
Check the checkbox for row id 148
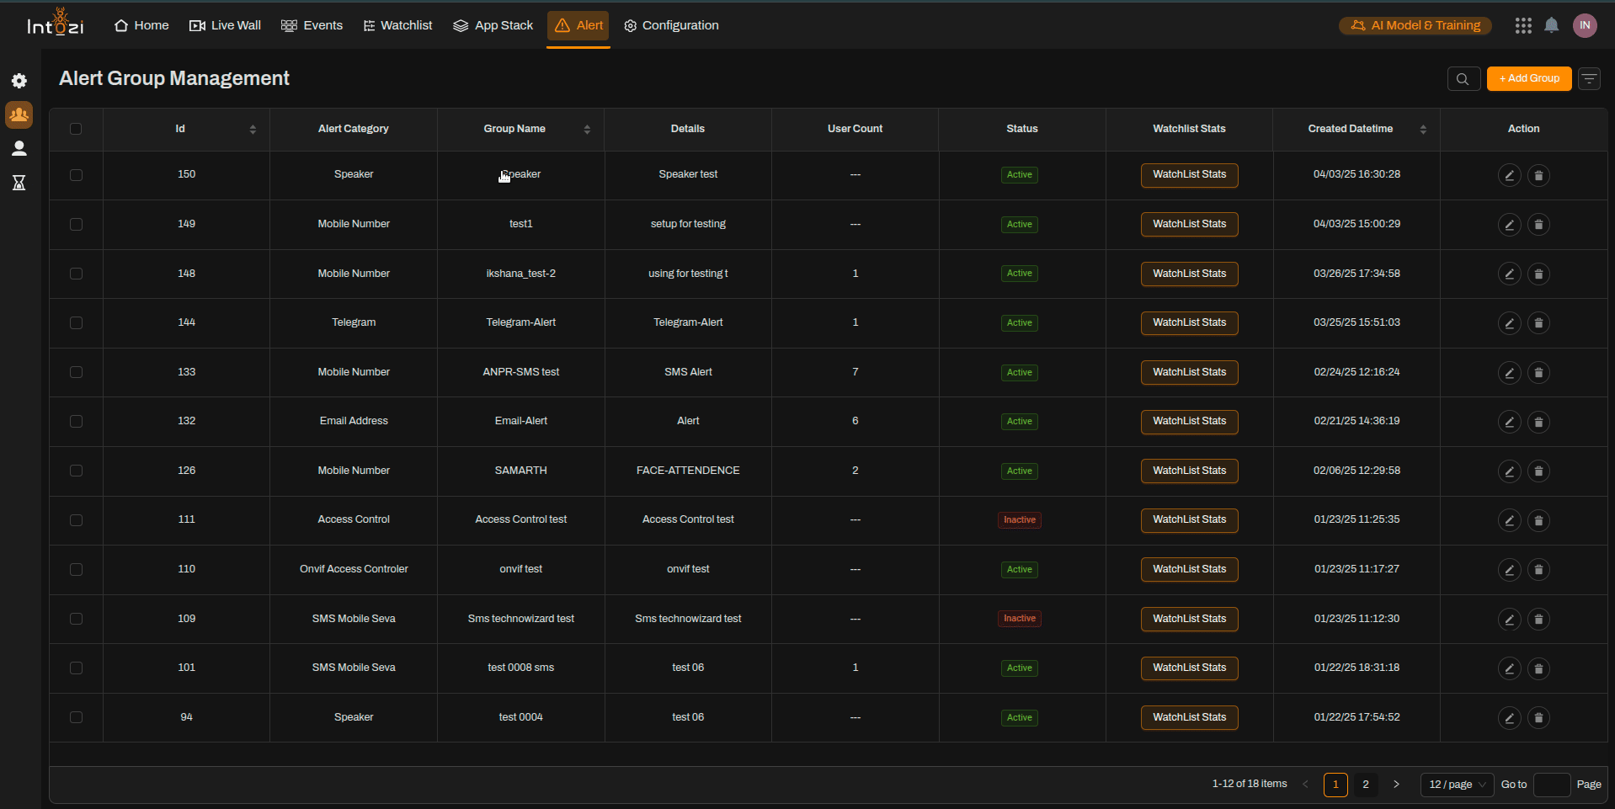click(76, 274)
